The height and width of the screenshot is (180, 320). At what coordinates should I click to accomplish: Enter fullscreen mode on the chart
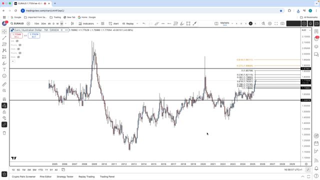276,23
